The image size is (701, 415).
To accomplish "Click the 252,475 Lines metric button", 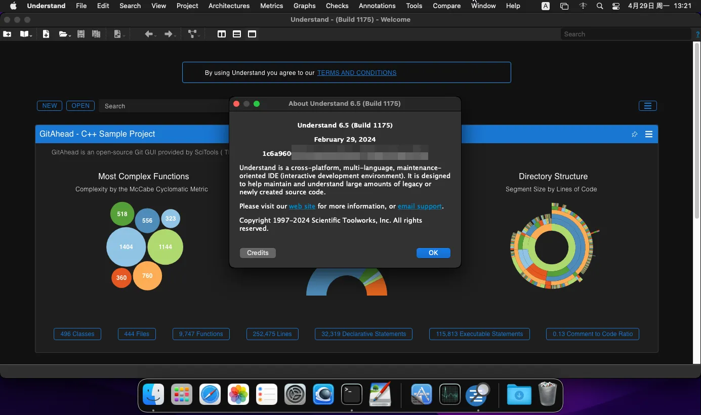I will point(272,334).
